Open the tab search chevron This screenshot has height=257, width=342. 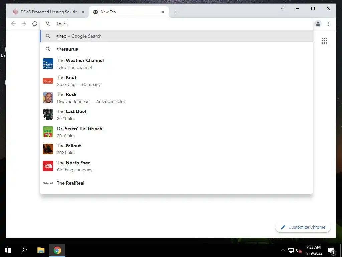pos(282,8)
